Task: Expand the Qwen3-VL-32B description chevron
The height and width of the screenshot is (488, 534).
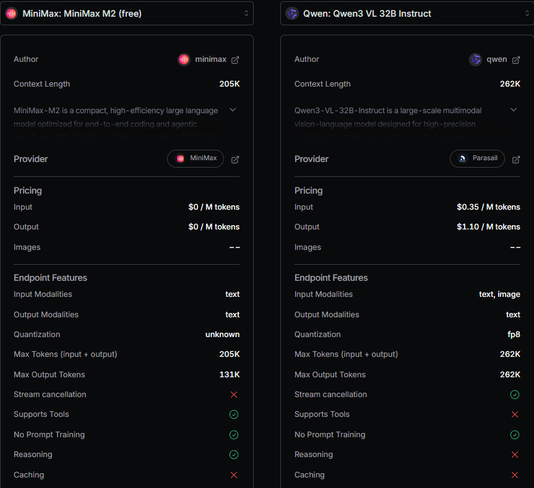Action: pos(514,110)
